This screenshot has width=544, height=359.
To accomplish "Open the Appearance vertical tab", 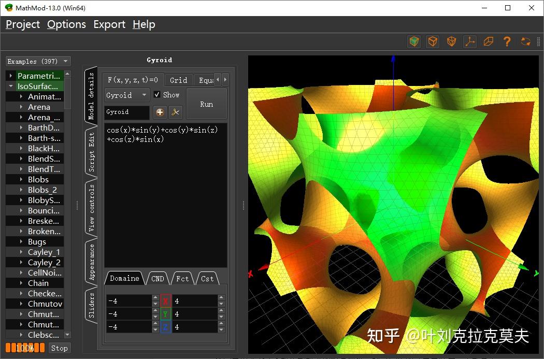I will click(91, 262).
